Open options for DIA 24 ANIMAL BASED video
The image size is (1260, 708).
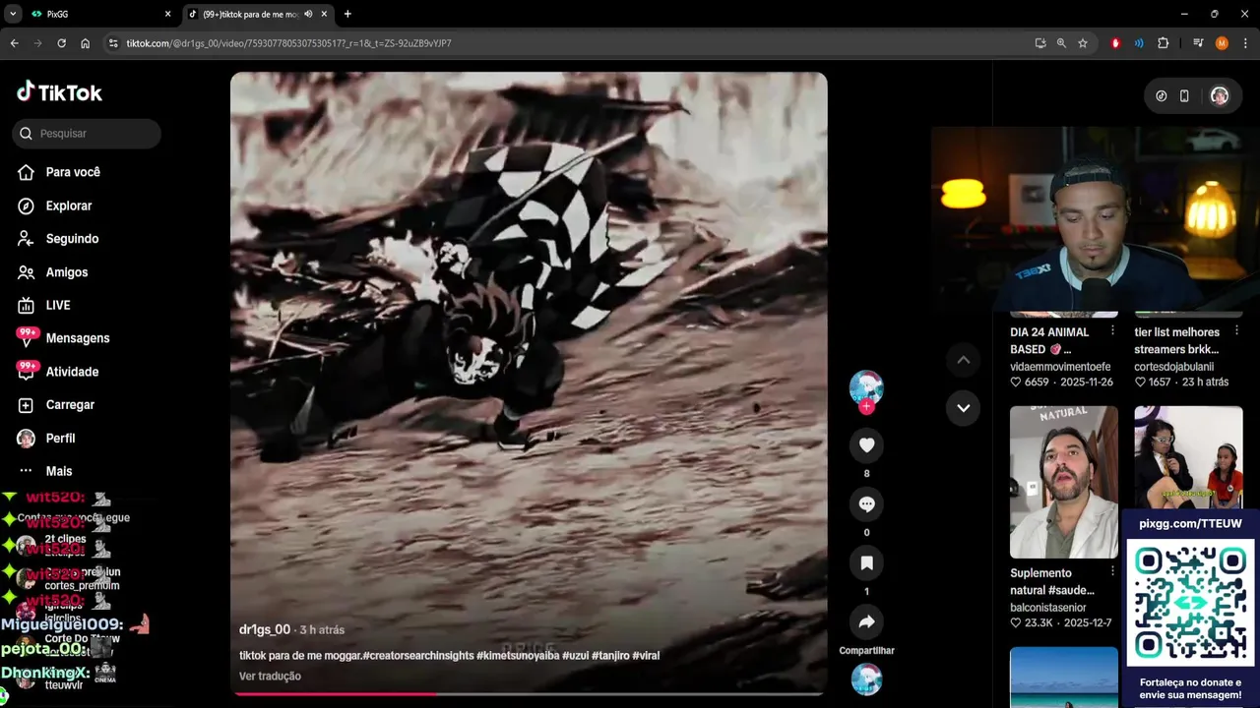click(1113, 331)
